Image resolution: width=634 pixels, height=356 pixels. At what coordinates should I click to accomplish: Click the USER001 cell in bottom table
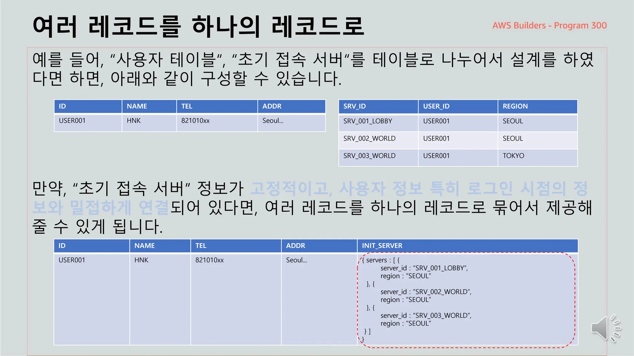point(92,299)
